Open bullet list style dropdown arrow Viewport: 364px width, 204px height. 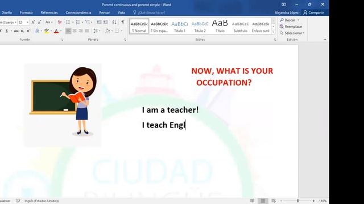point(73,22)
